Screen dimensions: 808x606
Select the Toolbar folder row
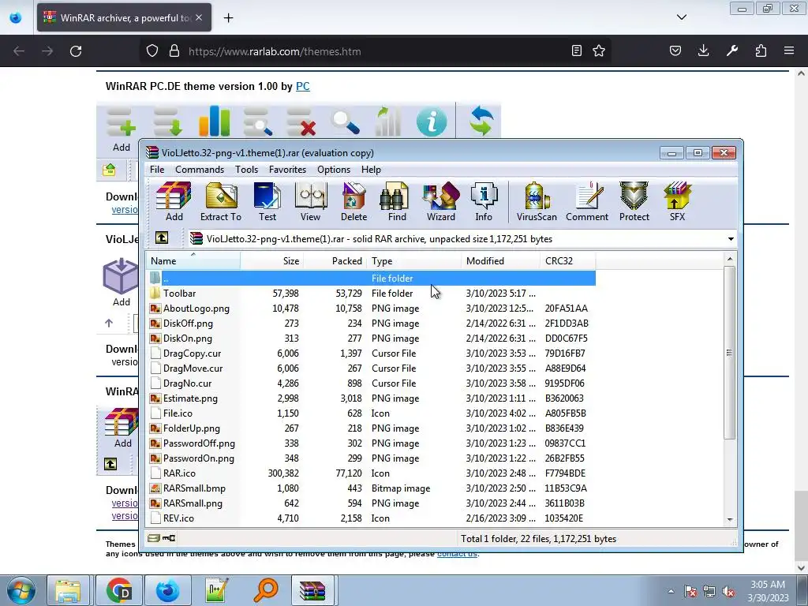click(371, 294)
